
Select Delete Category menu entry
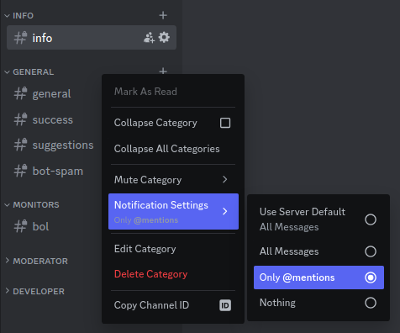pos(173,274)
